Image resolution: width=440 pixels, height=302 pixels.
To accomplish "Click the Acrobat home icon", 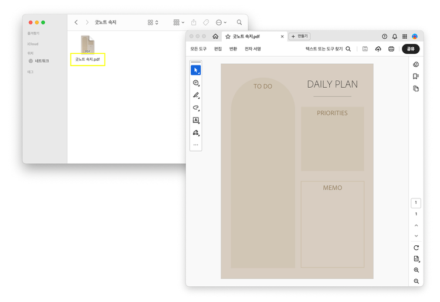I will [x=215, y=36].
